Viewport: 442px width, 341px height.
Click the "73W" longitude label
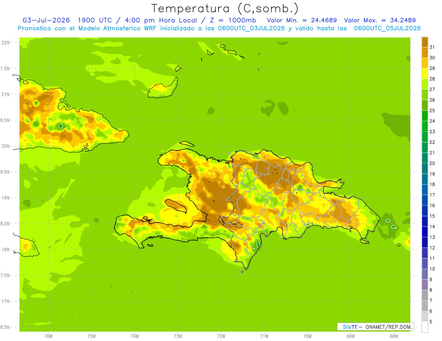pyautogui.click(x=178, y=336)
